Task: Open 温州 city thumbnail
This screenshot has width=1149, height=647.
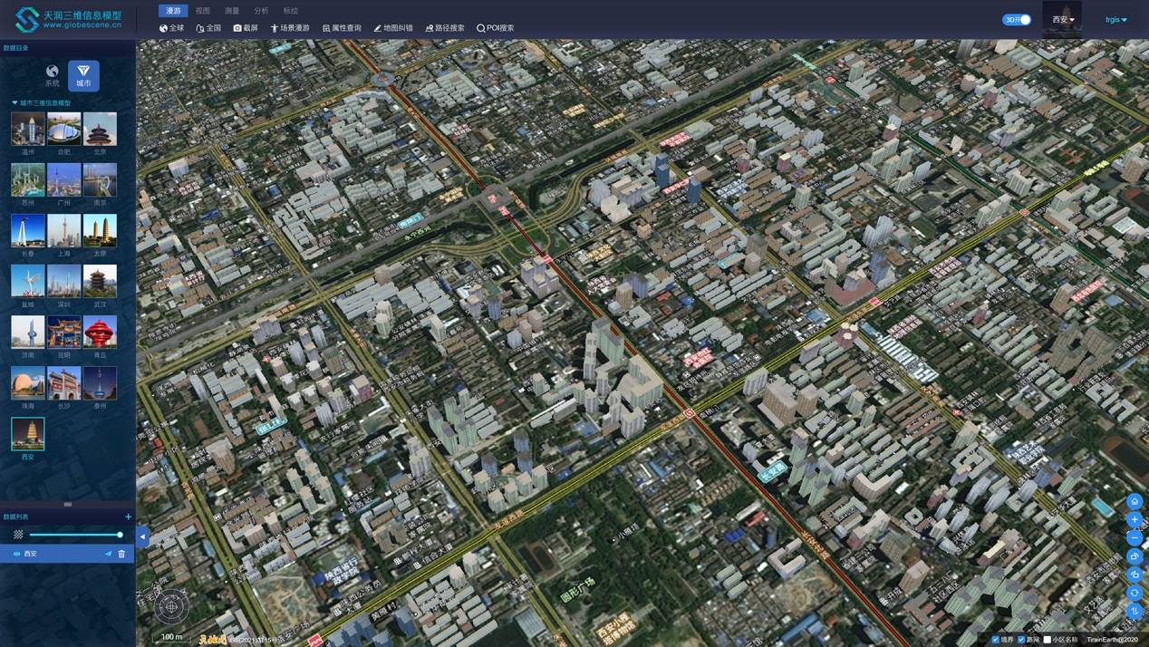Action: (28, 130)
